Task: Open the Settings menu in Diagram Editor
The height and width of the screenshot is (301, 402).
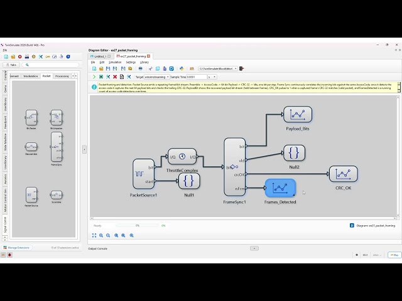Action: tap(131, 62)
